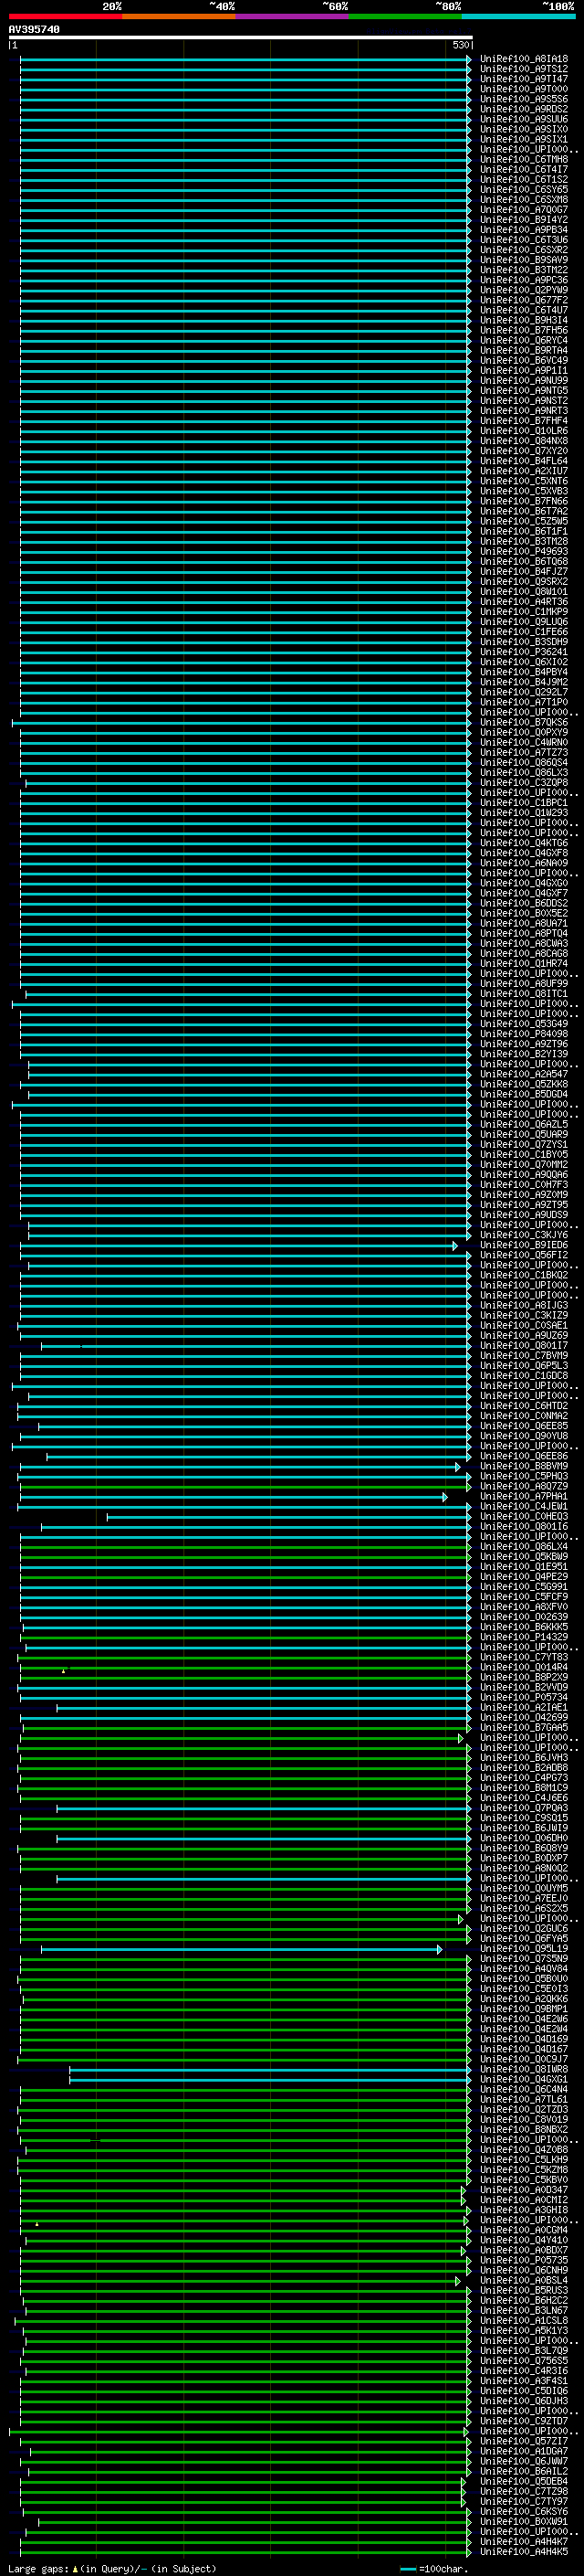The image size is (584, 2576).
Task: Open hit UniRef100_A9RDS2
Action: (524, 109)
